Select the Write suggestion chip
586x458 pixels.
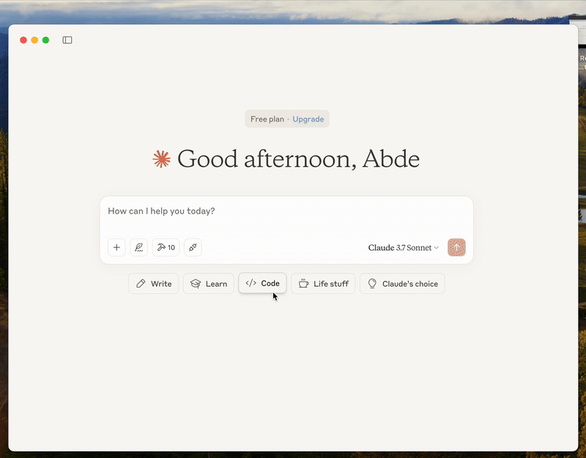point(154,284)
